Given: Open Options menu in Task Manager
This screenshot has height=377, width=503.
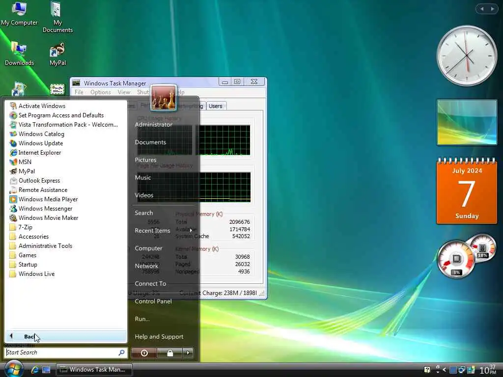Looking at the screenshot, I should [x=100, y=92].
